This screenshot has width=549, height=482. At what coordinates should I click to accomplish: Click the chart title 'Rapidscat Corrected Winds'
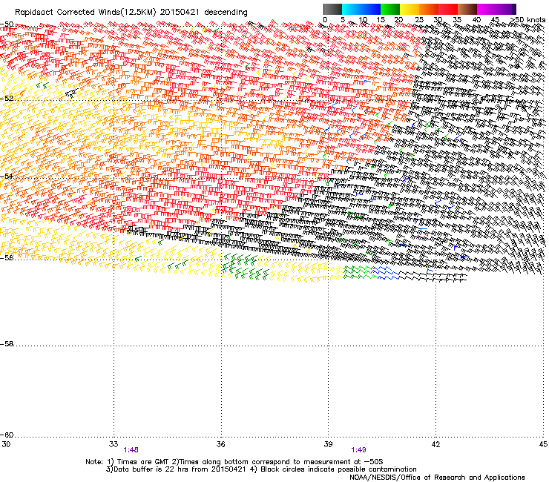[68, 13]
